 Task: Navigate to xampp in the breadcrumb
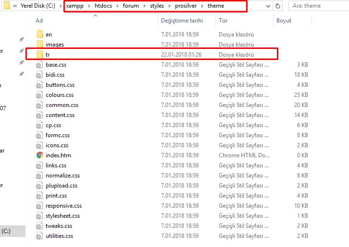75,6
